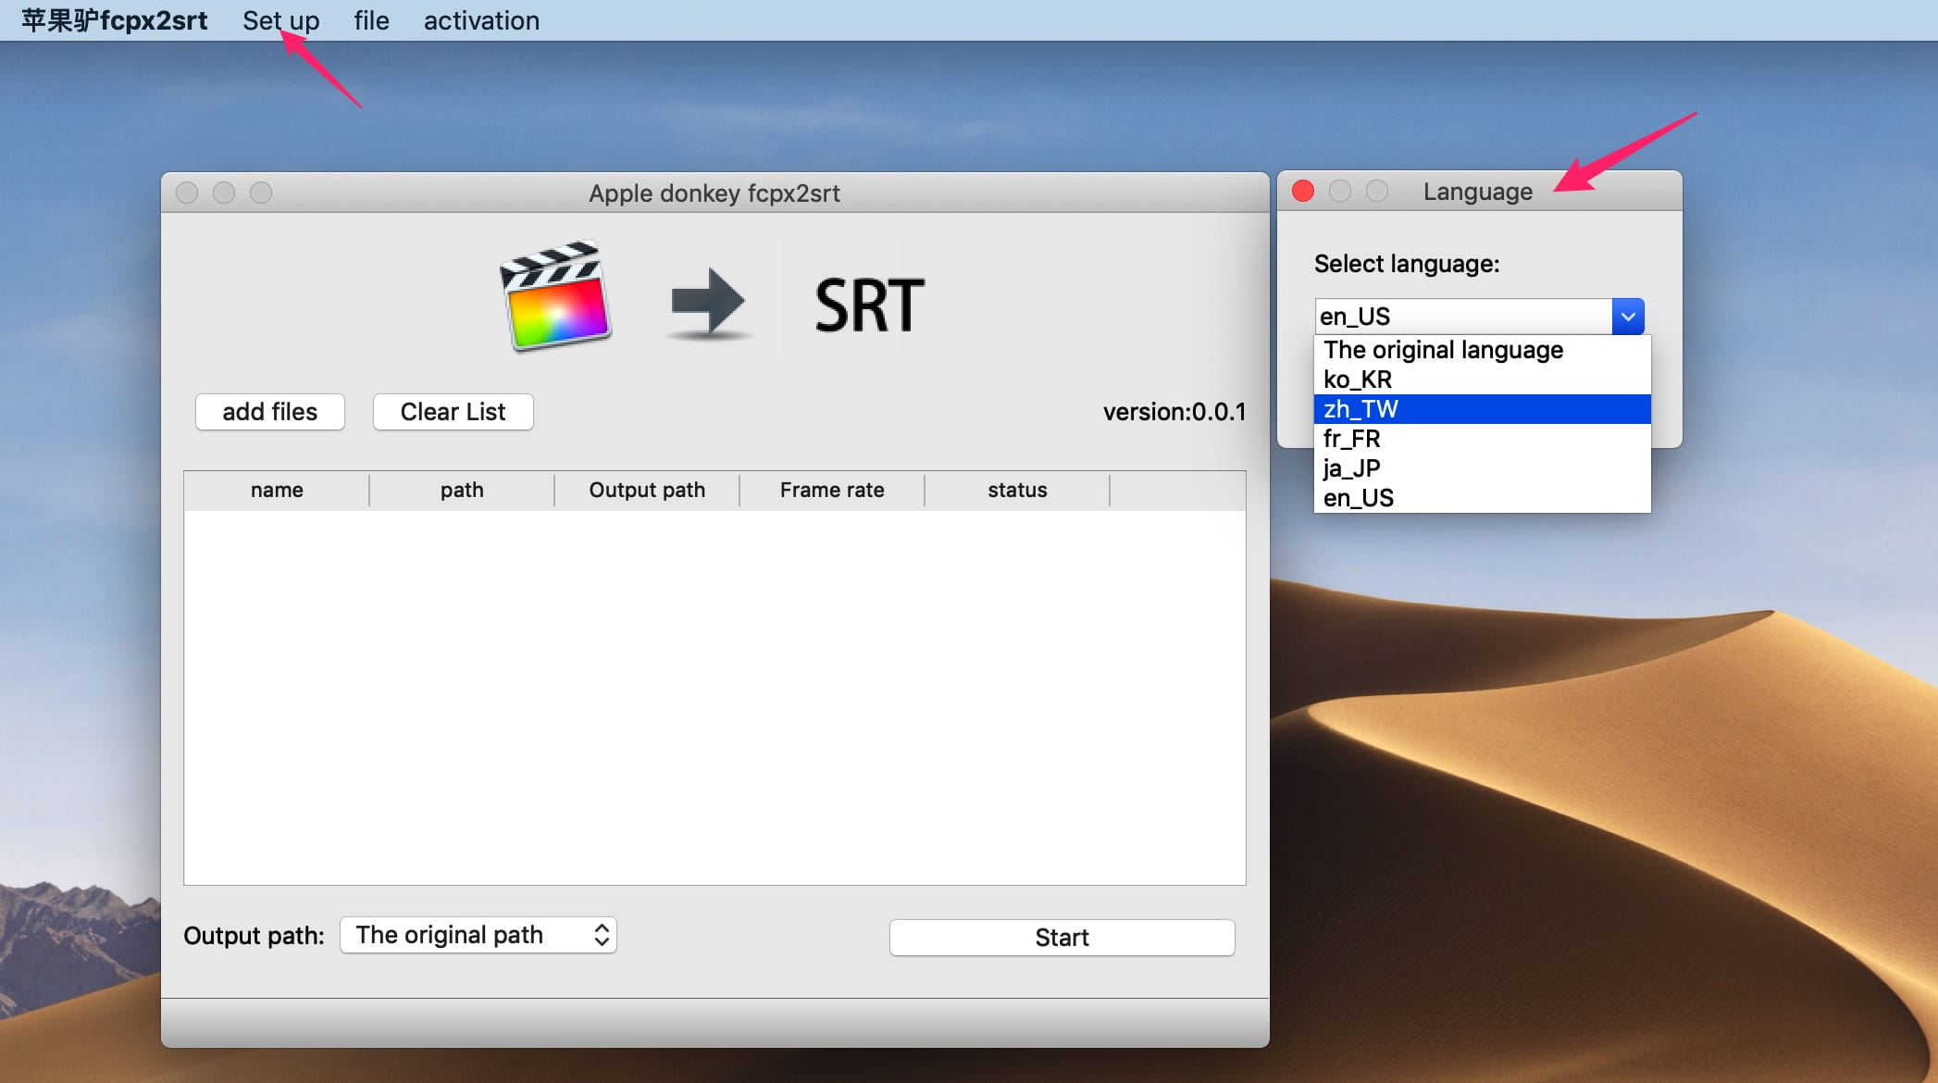Select ja_JP from the language list
Image resolution: width=1938 pixels, height=1083 pixels.
[x=1482, y=468]
